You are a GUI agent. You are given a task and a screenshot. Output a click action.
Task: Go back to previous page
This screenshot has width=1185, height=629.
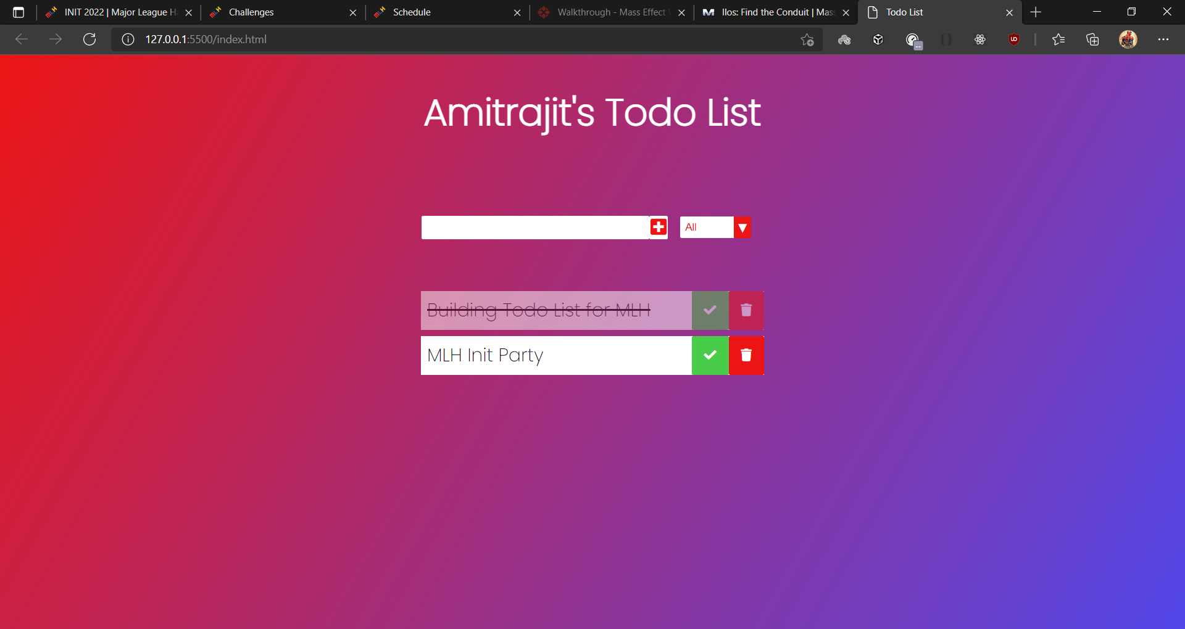(22, 39)
